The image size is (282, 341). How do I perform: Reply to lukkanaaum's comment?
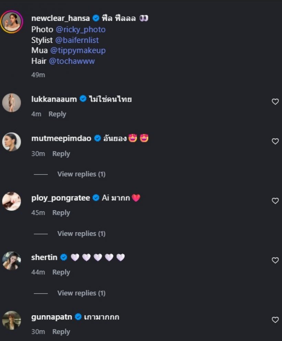[57, 114]
